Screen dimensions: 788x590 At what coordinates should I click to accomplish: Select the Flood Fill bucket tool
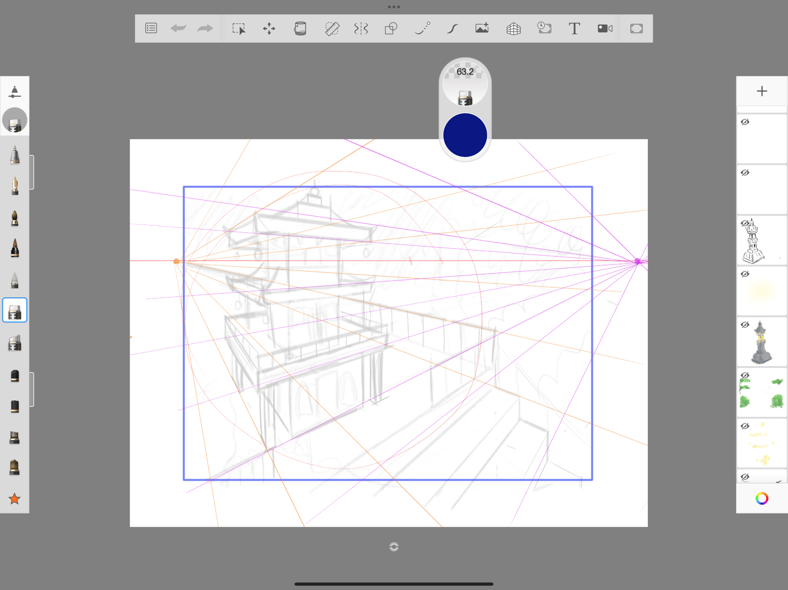tap(300, 28)
